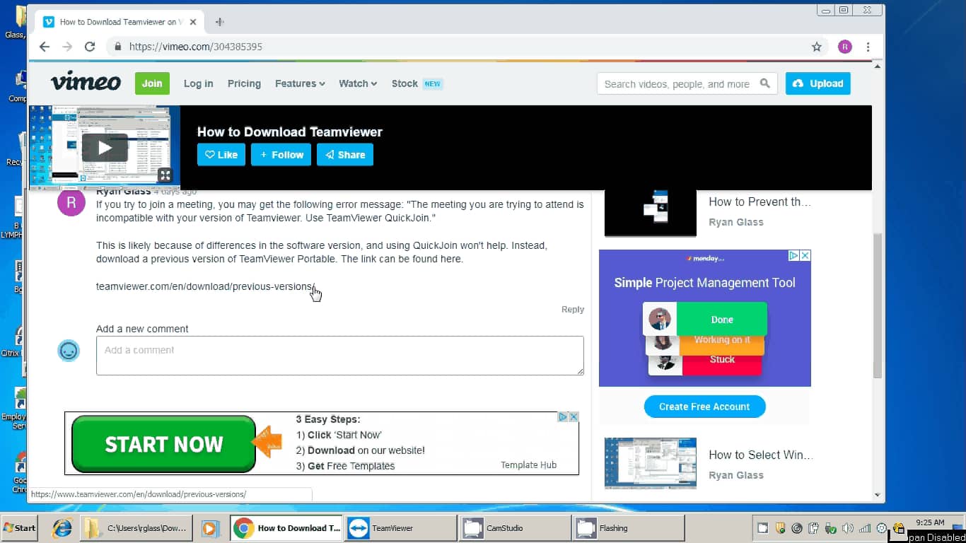
Task: Click the taskbar clock 9:25 AM
Action: tap(930, 522)
